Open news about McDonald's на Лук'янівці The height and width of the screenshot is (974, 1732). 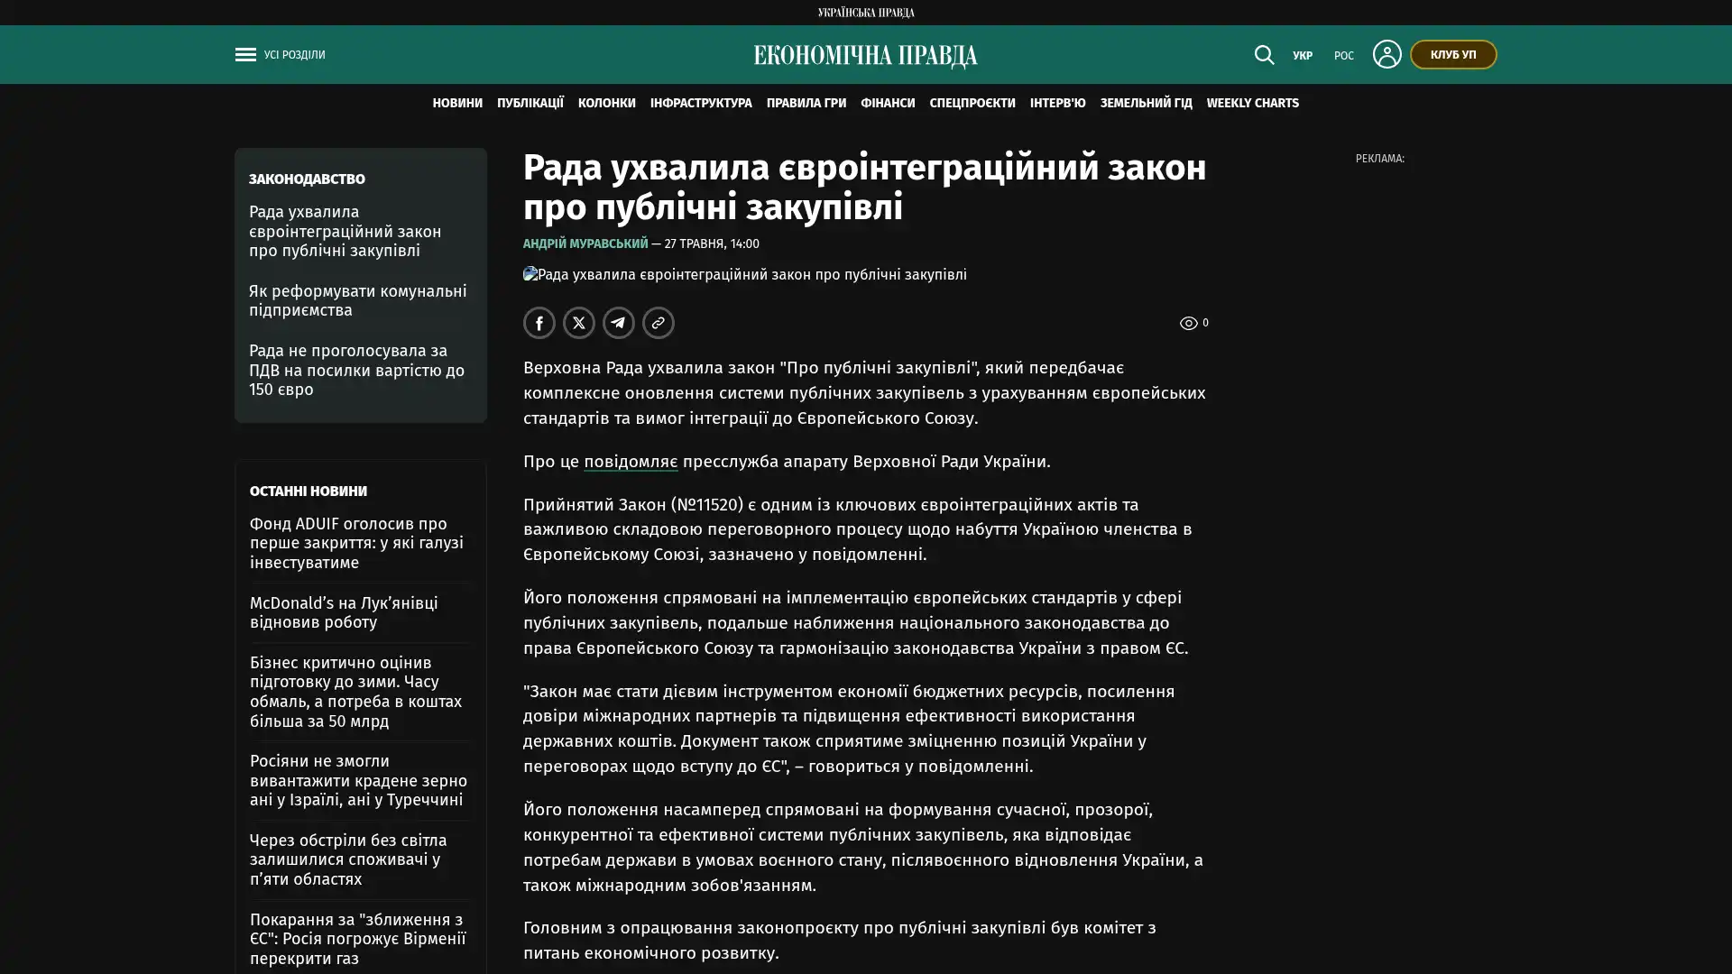tap(344, 612)
